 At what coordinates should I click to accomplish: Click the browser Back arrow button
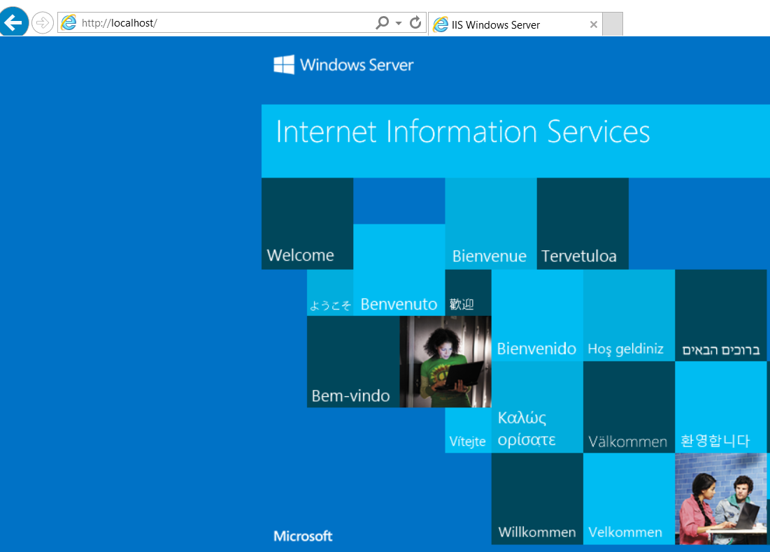[x=14, y=22]
